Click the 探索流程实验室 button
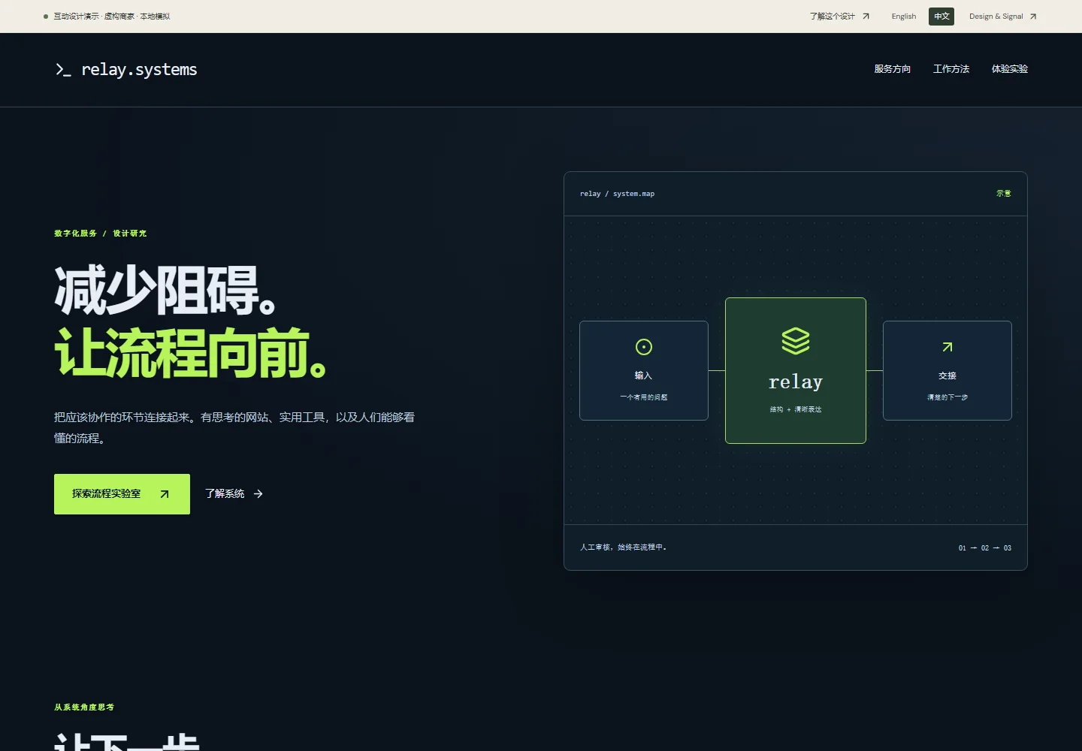Image resolution: width=1082 pixels, height=751 pixels. [x=122, y=494]
